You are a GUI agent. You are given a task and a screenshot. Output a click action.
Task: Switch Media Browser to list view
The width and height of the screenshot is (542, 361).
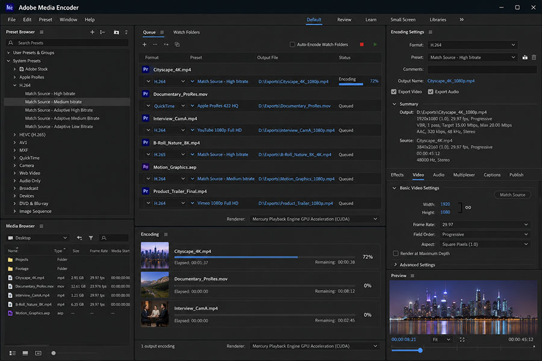13,353
